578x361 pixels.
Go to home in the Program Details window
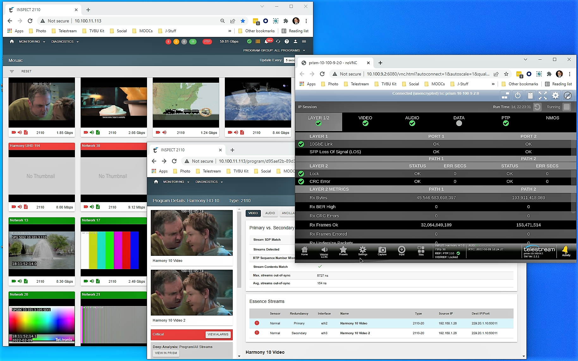click(x=156, y=182)
